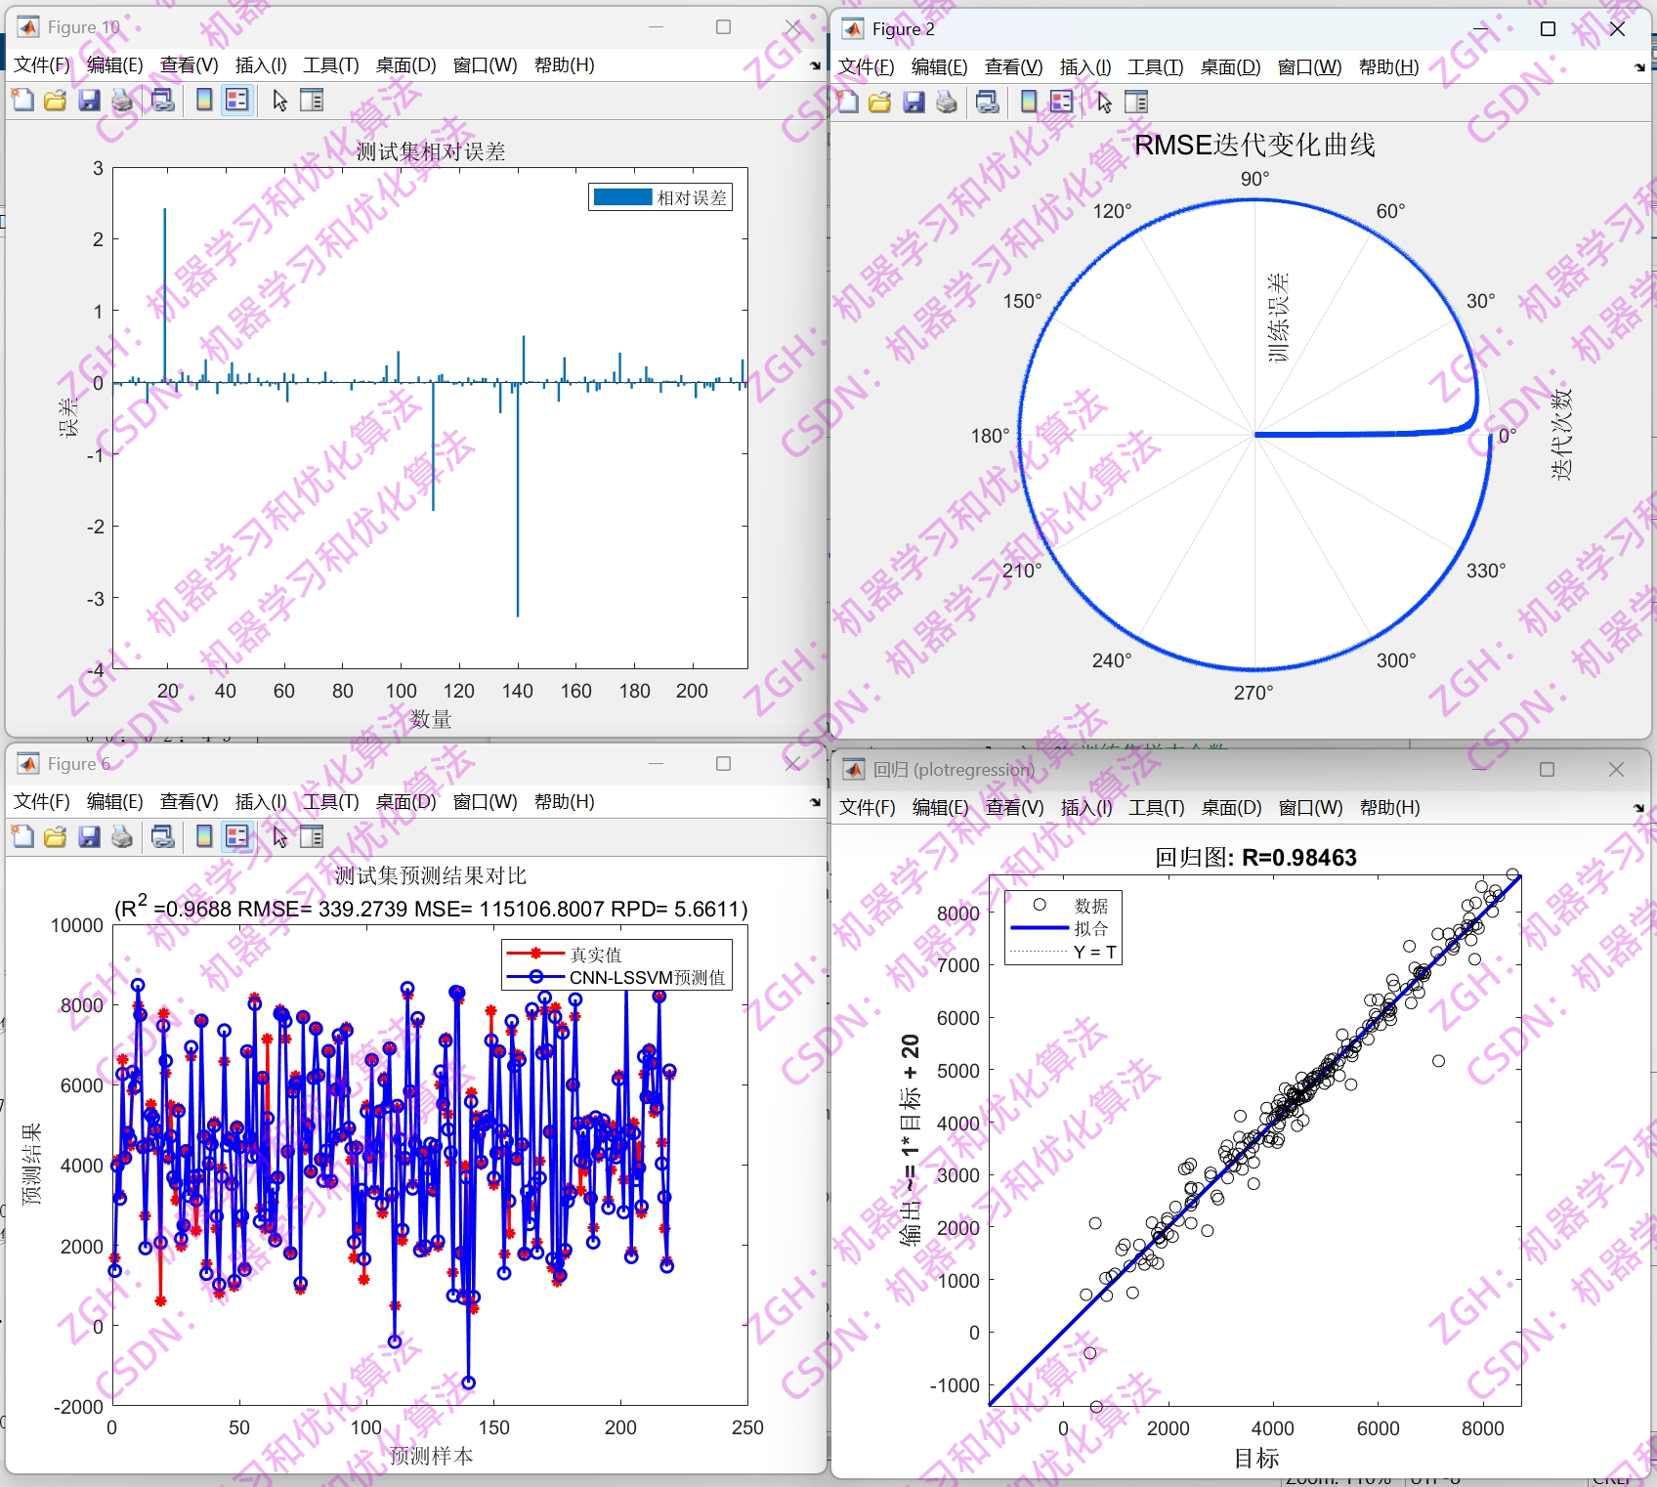
Task: Click Link Plot icon in Figure 6 toolbar
Action: tap(163, 836)
